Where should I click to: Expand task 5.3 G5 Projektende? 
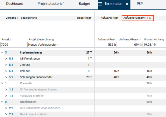[x=6, y=59]
